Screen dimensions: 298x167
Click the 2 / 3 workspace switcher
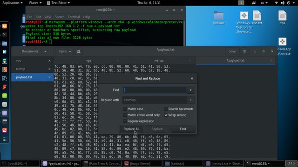291,163
